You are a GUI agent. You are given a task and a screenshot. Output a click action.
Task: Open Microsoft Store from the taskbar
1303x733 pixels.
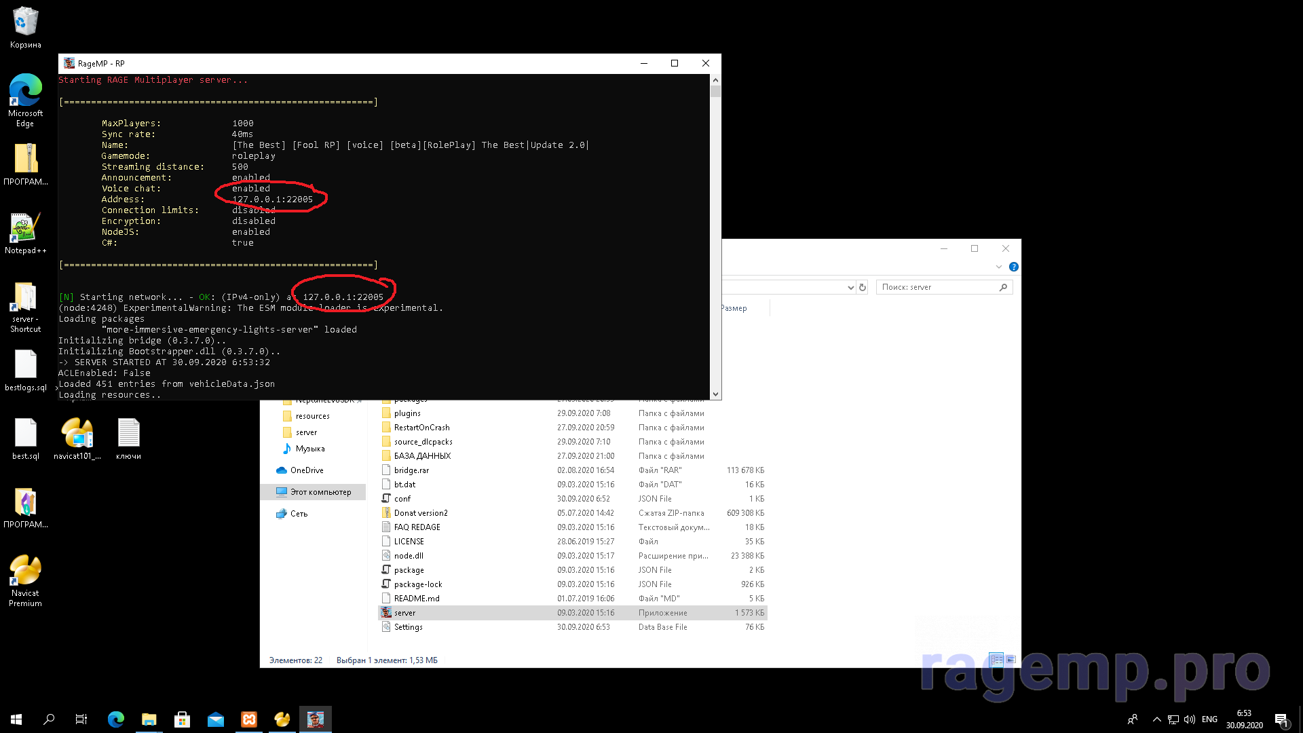pyautogui.click(x=182, y=719)
